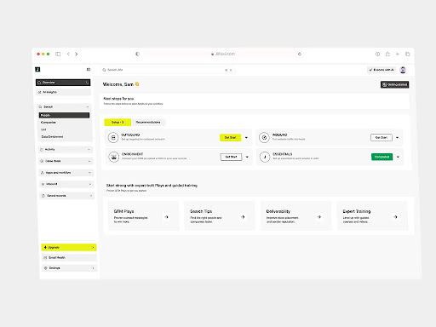This screenshot has height=327, width=436.
Task: Click the browser address bar
Action: [x=223, y=54]
